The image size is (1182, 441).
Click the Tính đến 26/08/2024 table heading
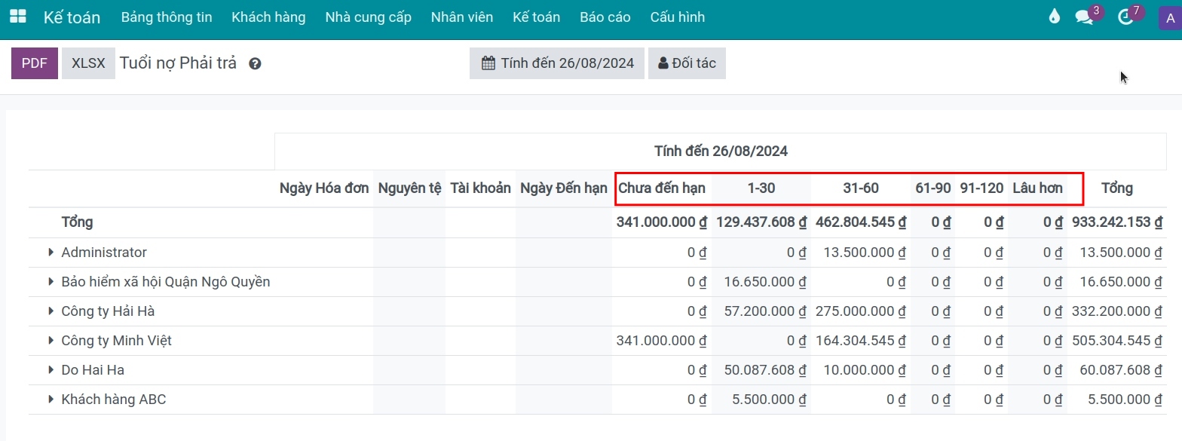721,151
